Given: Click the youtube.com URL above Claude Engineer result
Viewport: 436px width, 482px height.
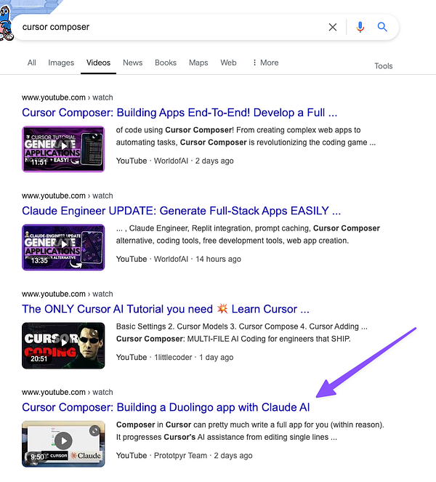Looking at the screenshot, I should coord(68,196).
